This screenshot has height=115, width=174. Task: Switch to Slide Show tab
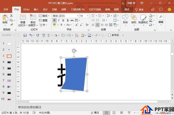tap(95, 9)
